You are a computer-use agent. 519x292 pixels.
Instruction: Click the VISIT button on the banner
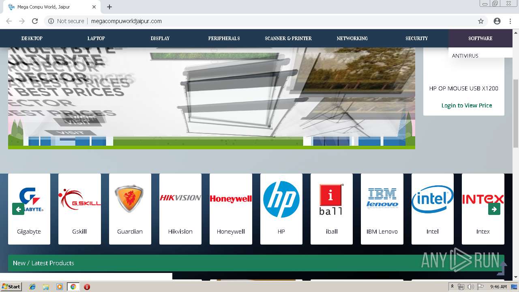click(71, 133)
